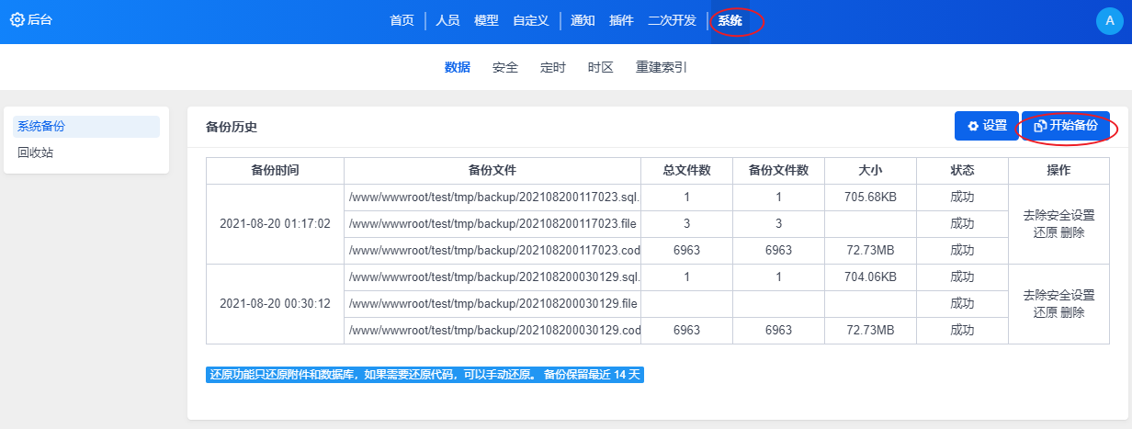Click 去除安全设置 for the 01:17:02 backup
The width and height of the screenshot is (1132, 429).
(x=1058, y=215)
